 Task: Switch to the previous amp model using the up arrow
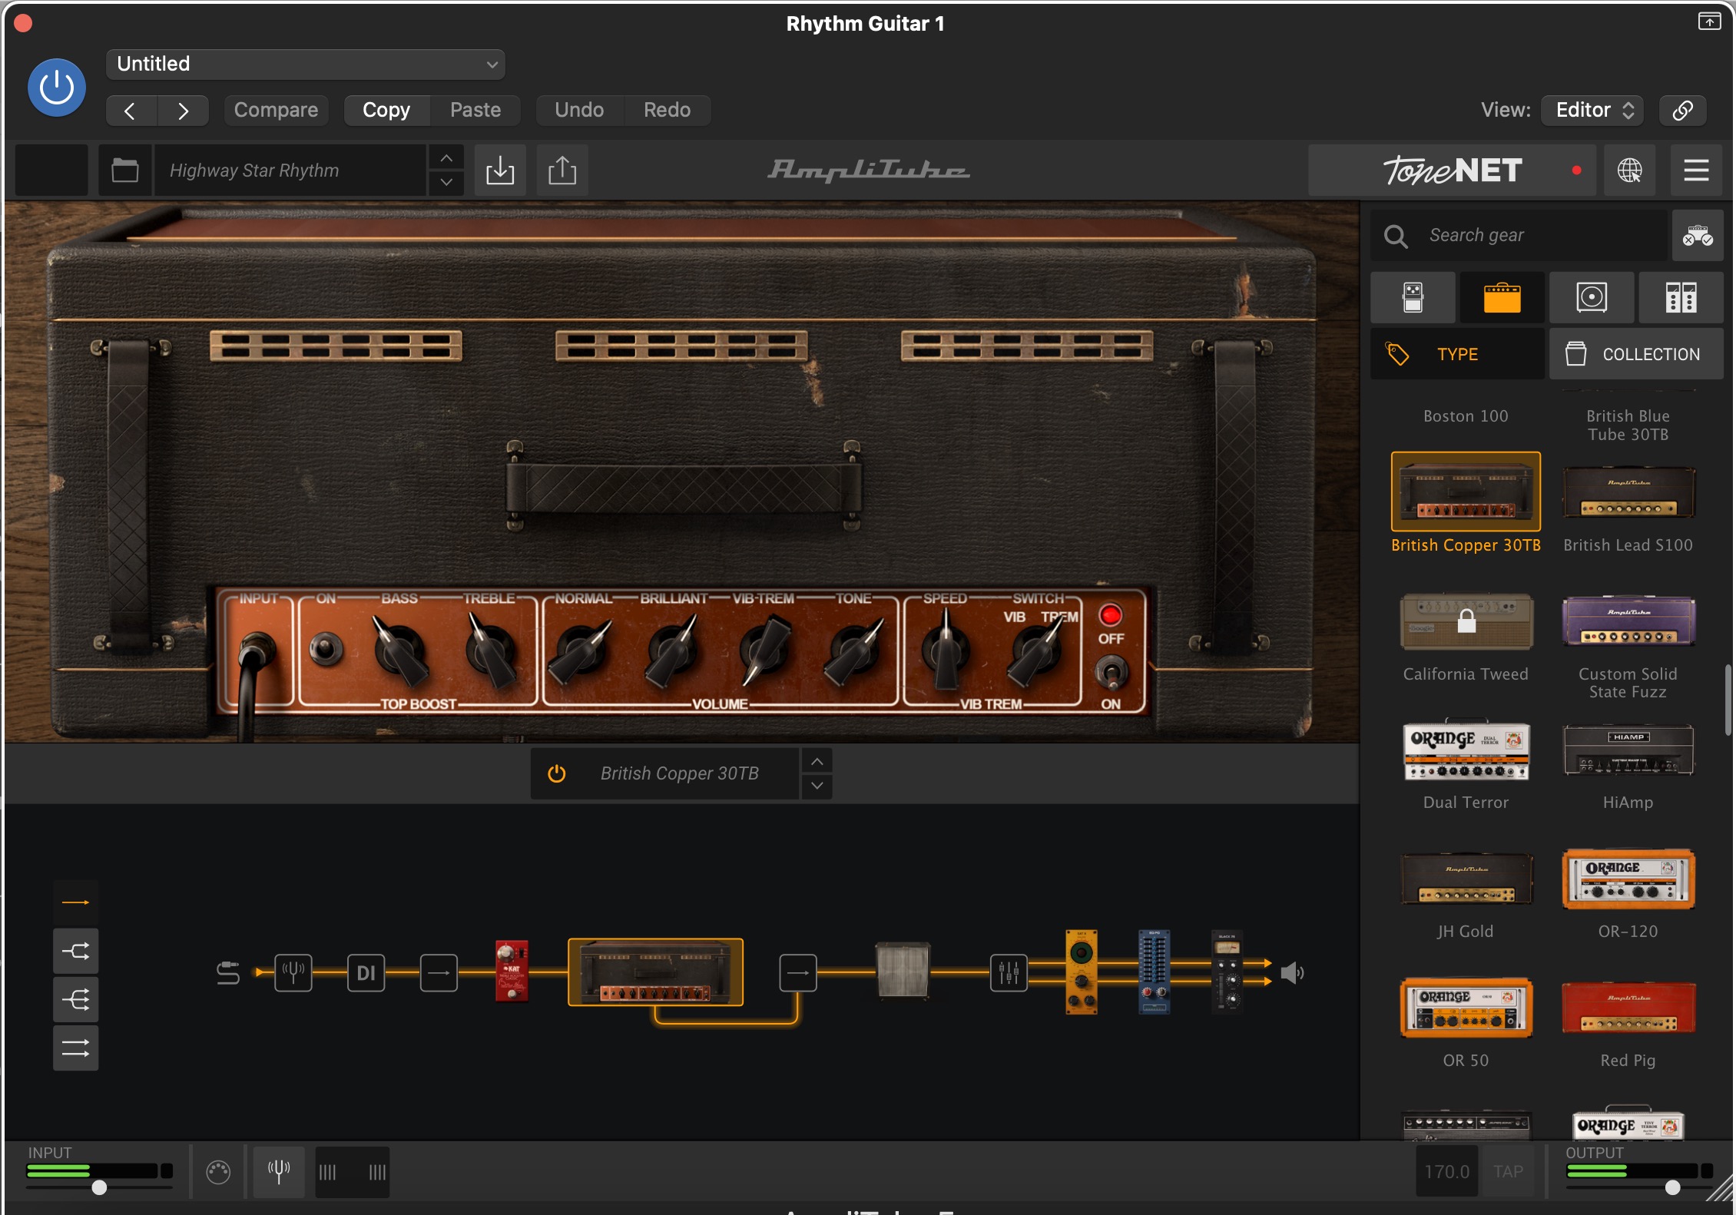click(817, 761)
